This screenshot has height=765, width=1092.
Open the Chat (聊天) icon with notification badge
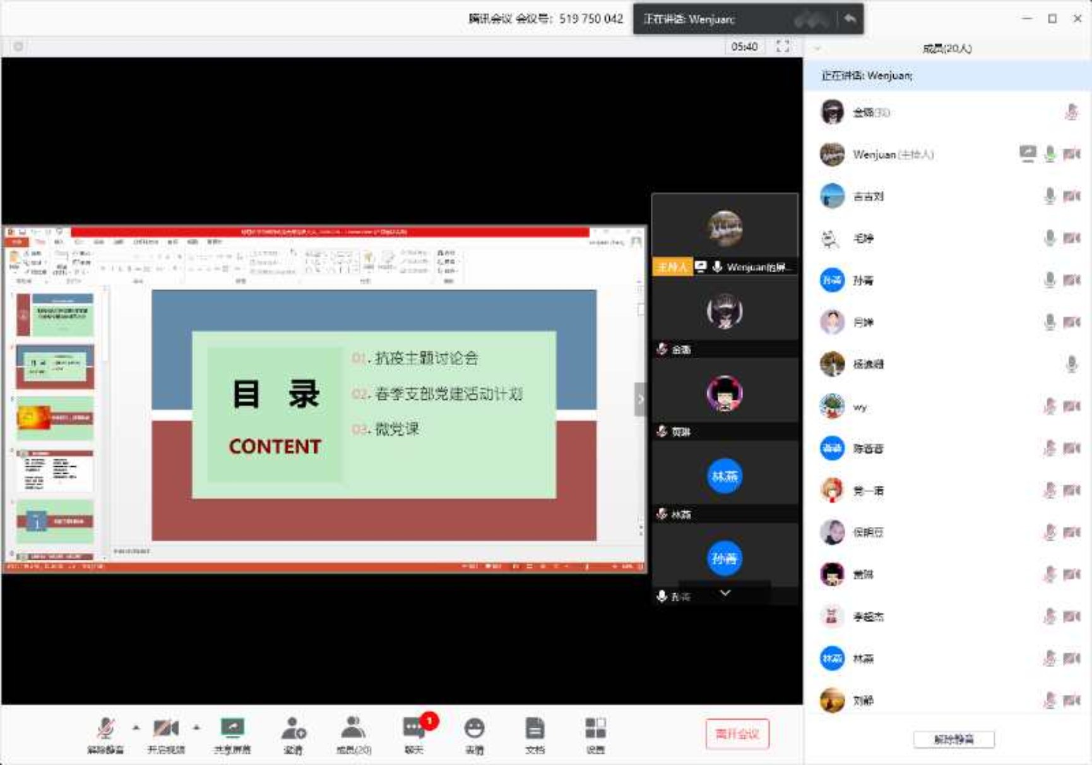[414, 729]
